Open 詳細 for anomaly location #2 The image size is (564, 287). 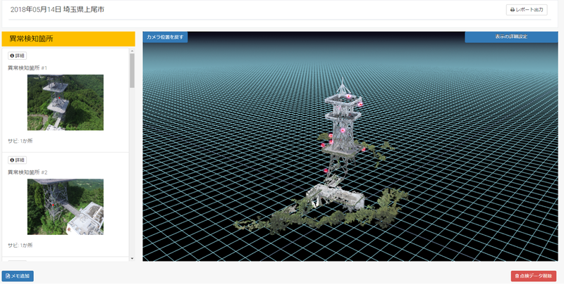click(17, 160)
